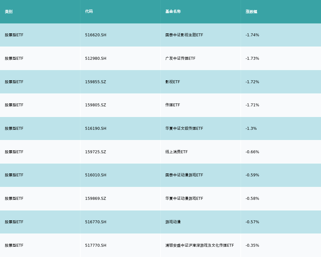Viewport: 321px width, 257px height.
Task: Click the -1.73% value
Action: coord(252,58)
